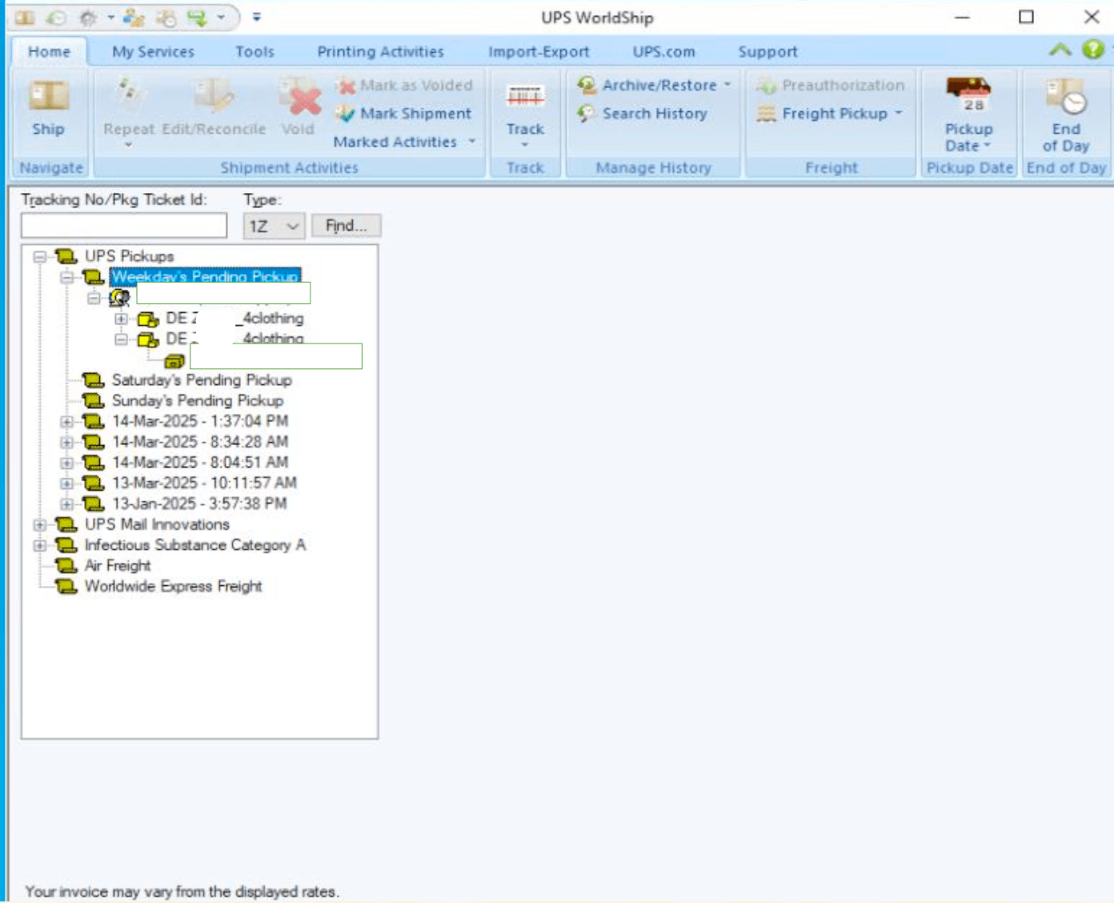1114x903 pixels.
Task: Click the Ship package icon in the ribbon
Action: point(48,95)
